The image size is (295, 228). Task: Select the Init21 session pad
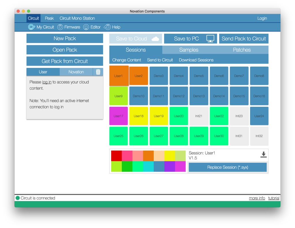pos(199,116)
